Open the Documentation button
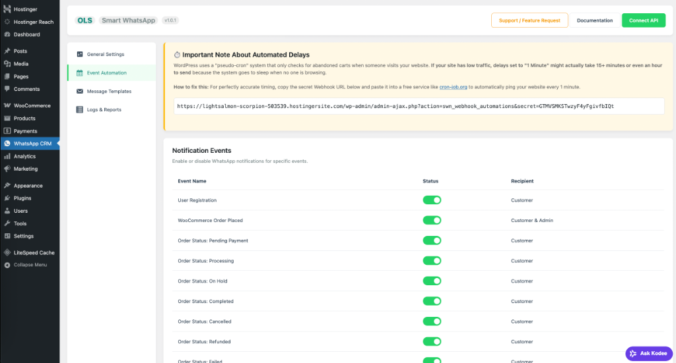Viewport: 676px width, 363px height. pos(595,20)
